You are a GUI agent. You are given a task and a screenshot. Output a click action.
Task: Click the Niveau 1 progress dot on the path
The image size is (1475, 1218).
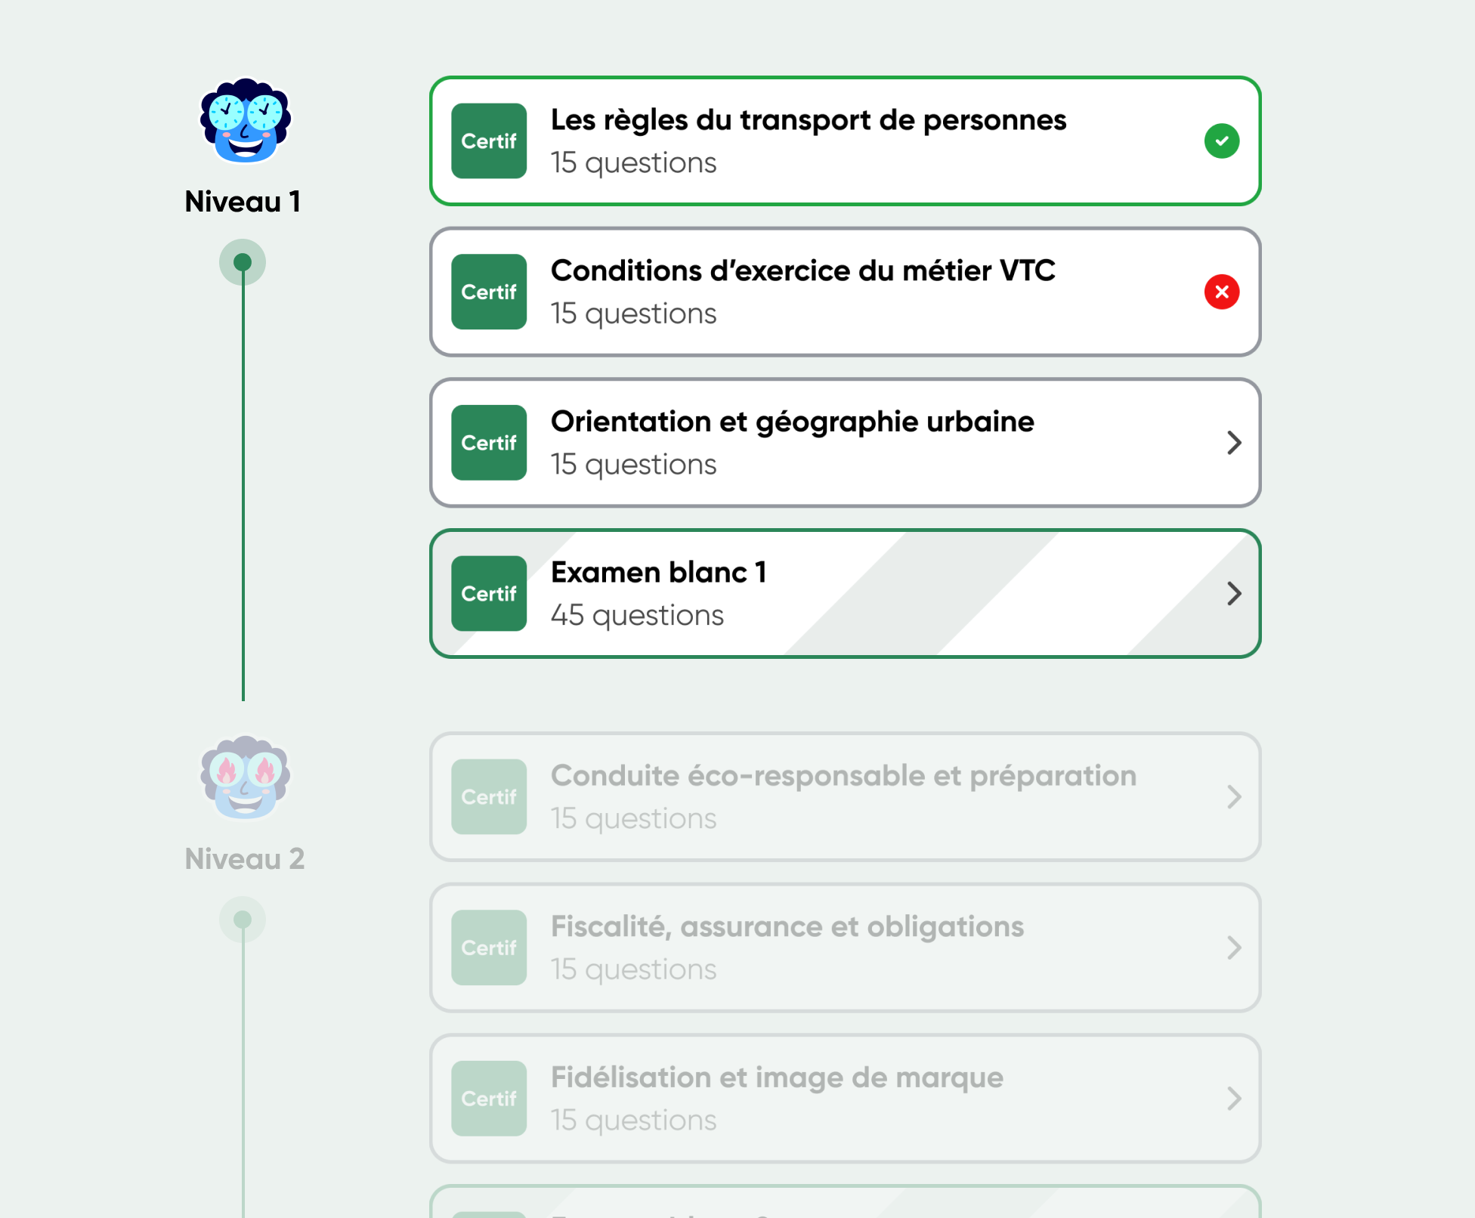(x=243, y=262)
